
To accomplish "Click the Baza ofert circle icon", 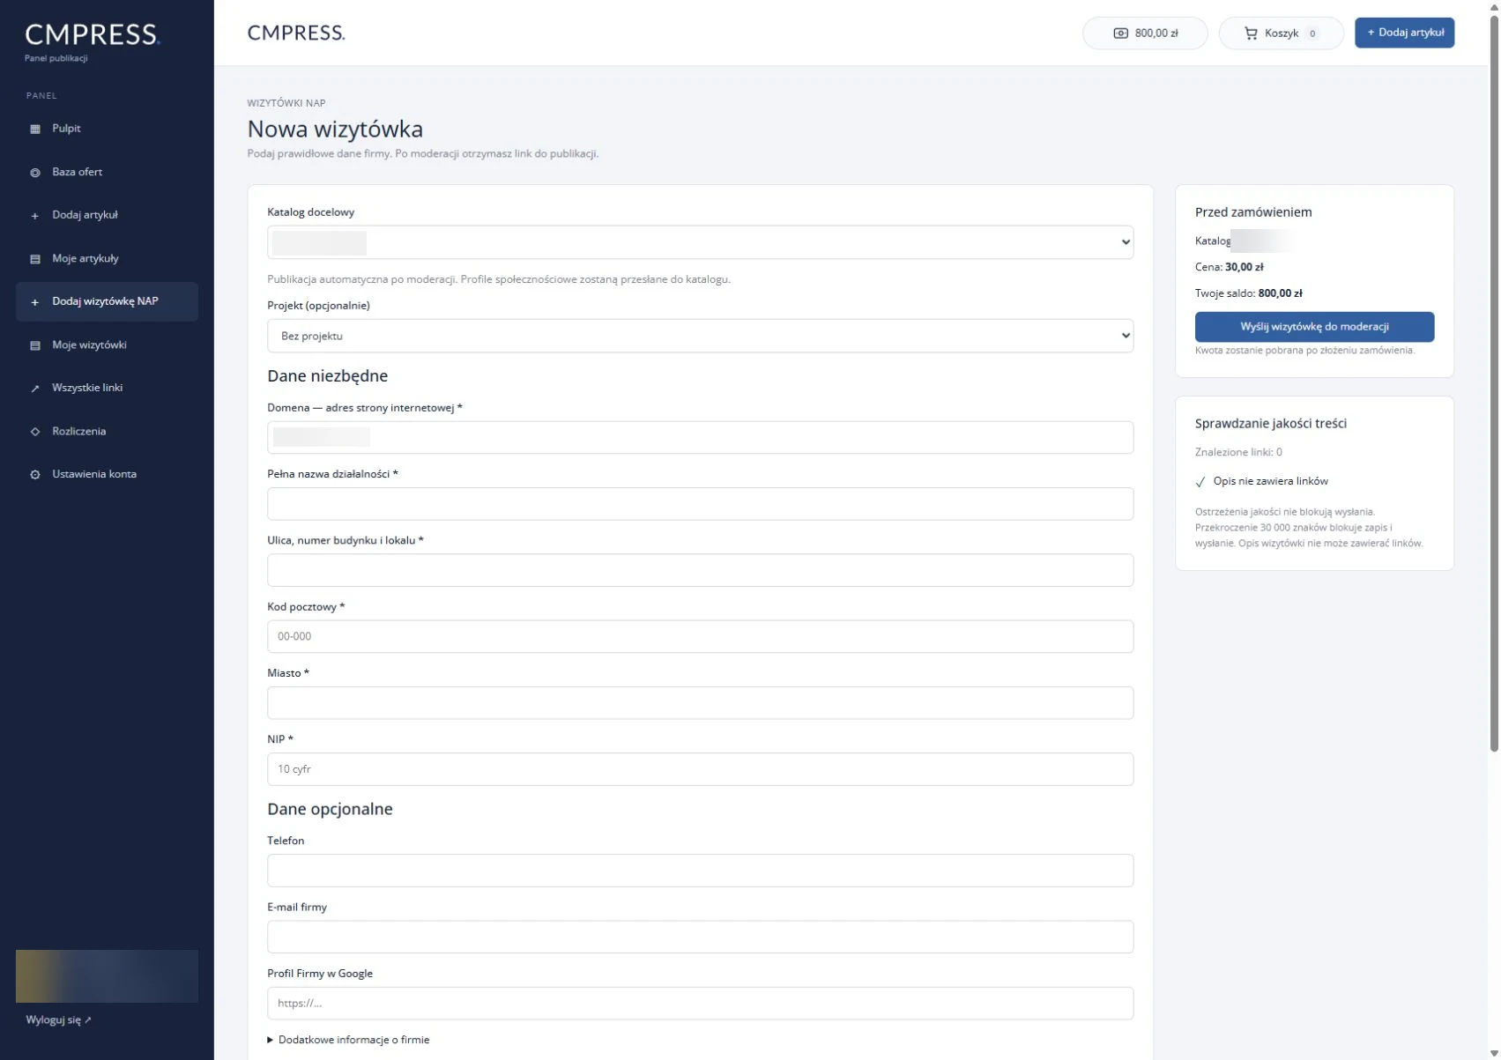I will pos(35,173).
